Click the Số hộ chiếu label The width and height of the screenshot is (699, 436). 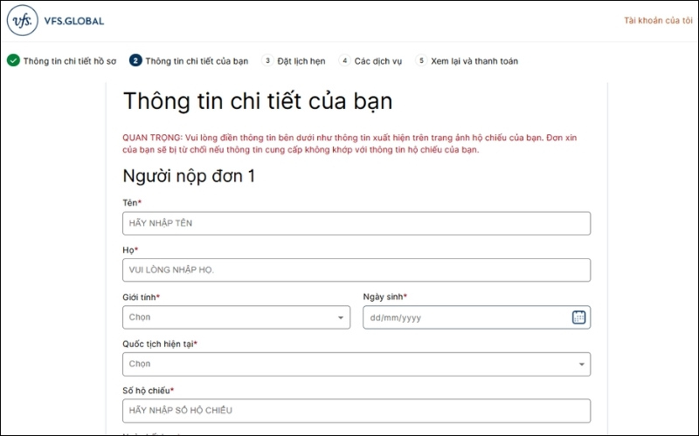click(x=148, y=391)
